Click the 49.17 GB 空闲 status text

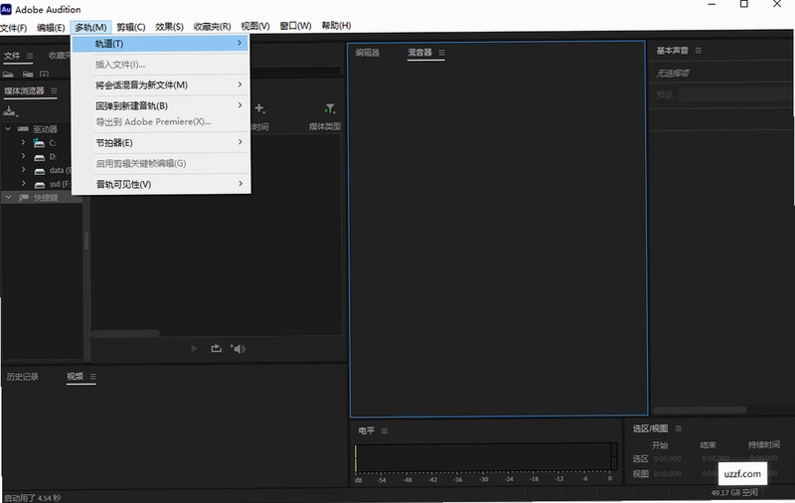click(734, 493)
